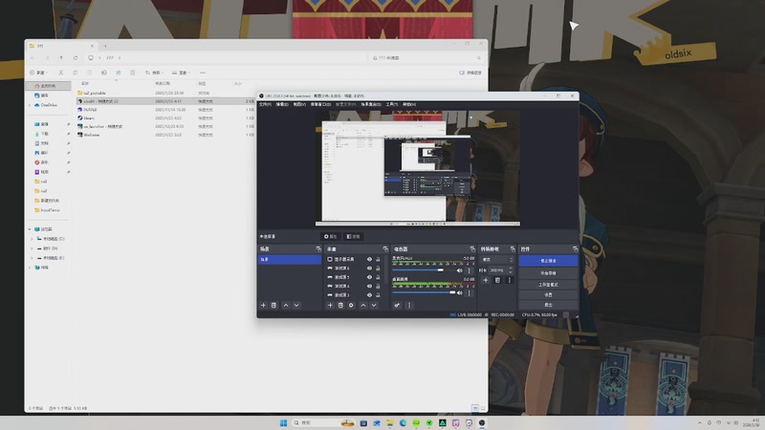Expand 本地磁盘 (C:) tree node
The height and width of the screenshot is (430, 765).
[33, 239]
